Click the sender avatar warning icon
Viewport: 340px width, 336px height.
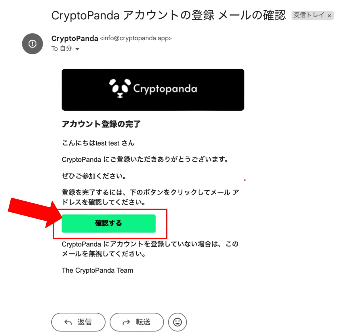point(33,44)
